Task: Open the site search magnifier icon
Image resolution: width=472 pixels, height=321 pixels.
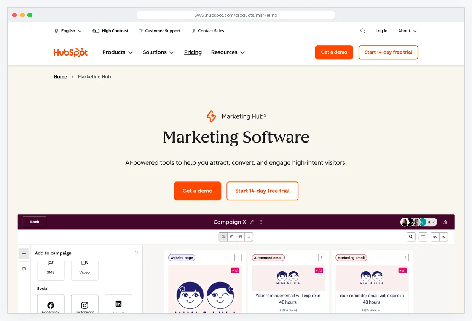Action: coord(363,31)
